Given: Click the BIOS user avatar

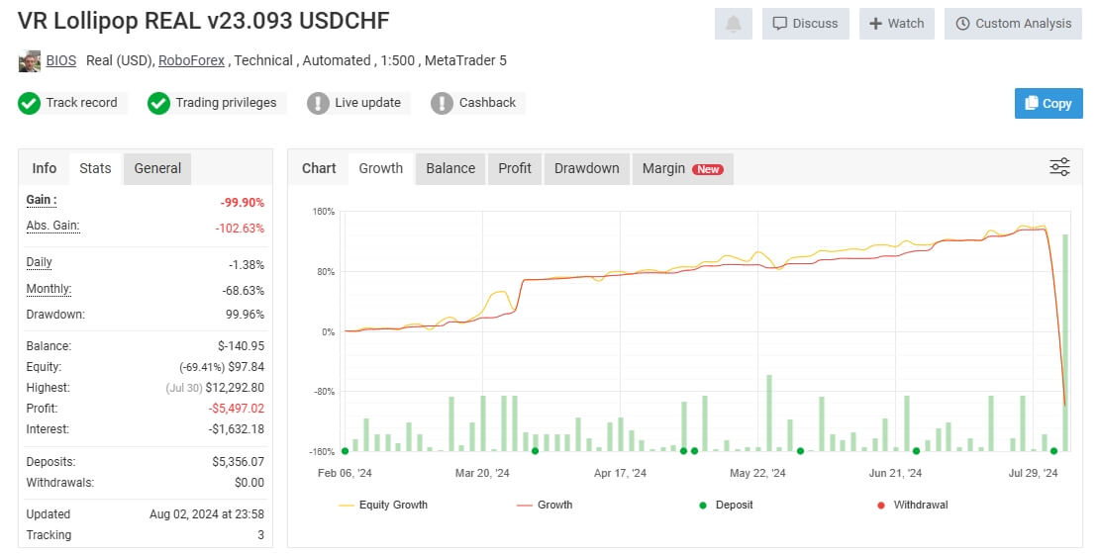Looking at the screenshot, I should pos(30,61).
